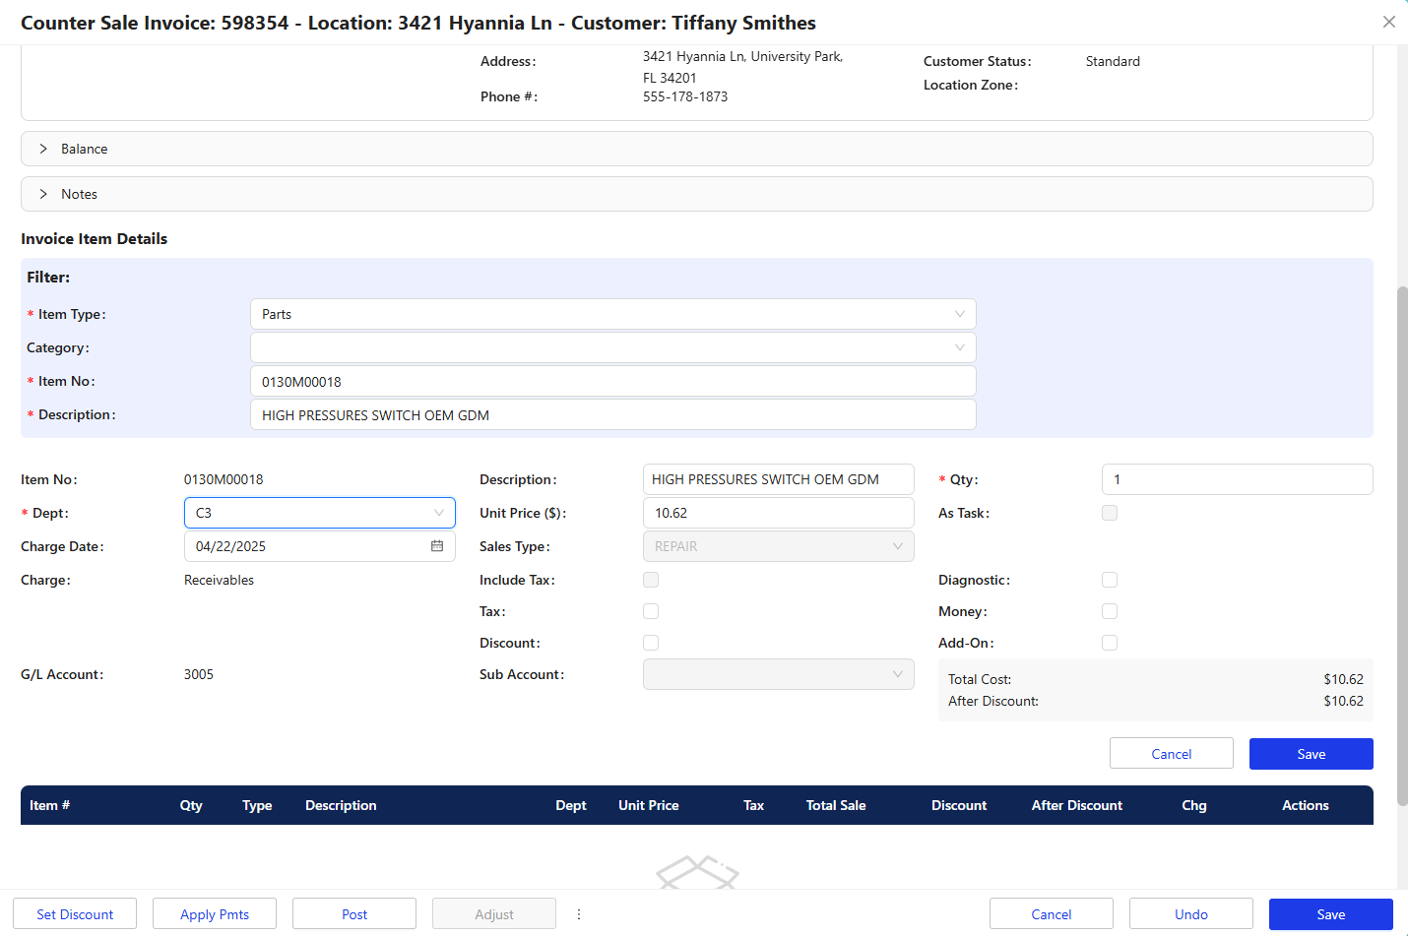The height and width of the screenshot is (936, 1408).
Task: Click the After Discount amount $10.62
Action: (1343, 701)
